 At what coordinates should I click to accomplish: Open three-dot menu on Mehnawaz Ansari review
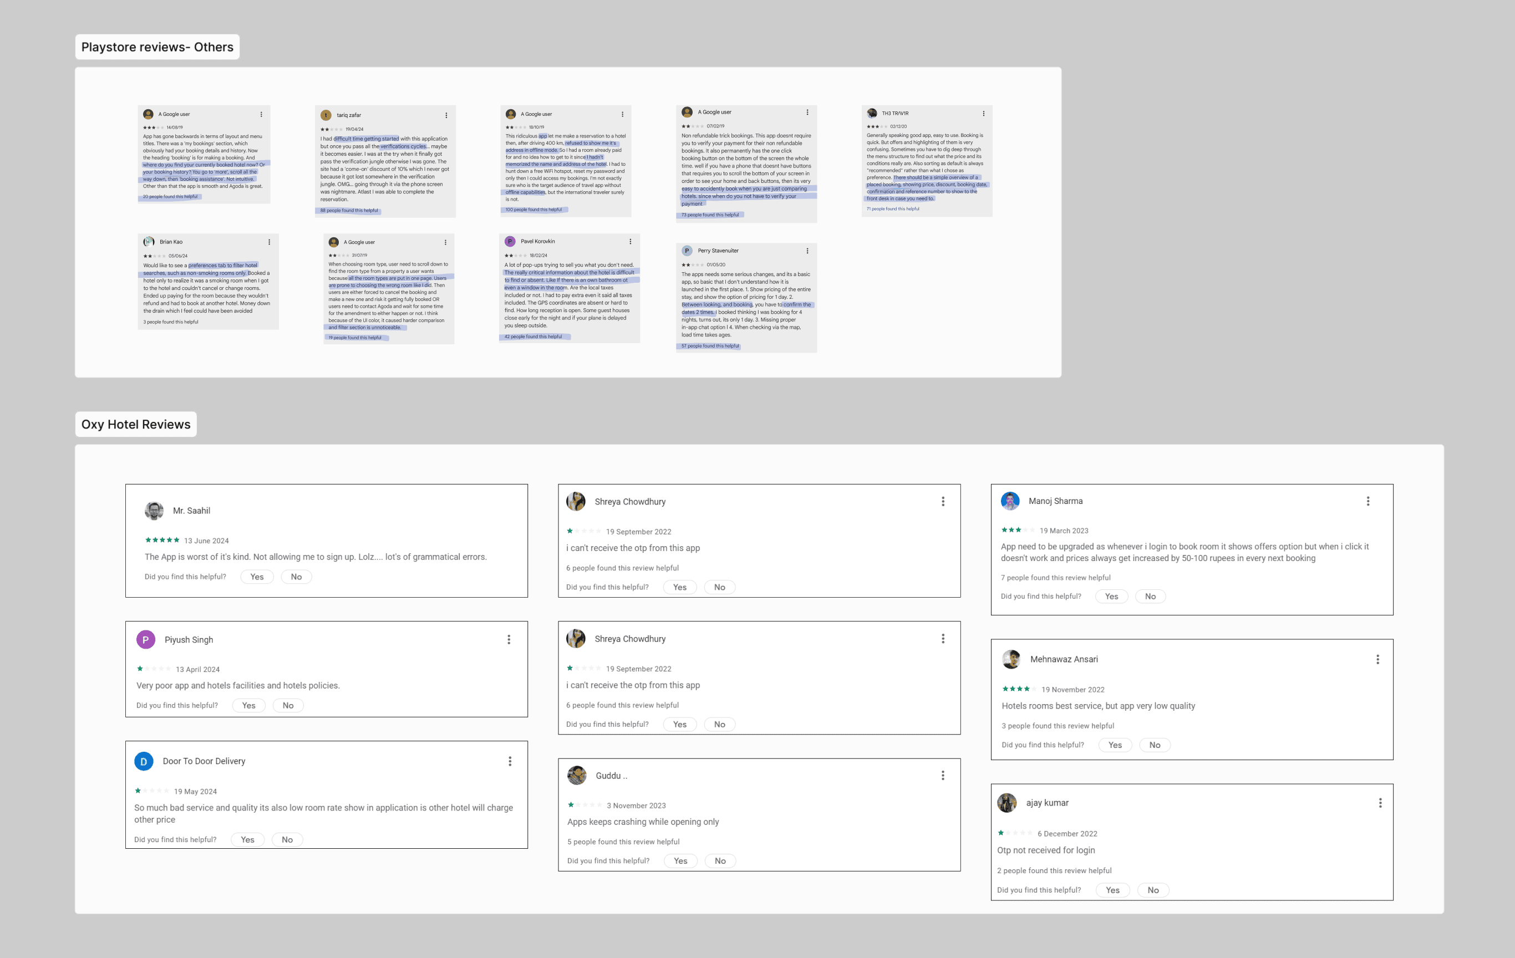1378,659
